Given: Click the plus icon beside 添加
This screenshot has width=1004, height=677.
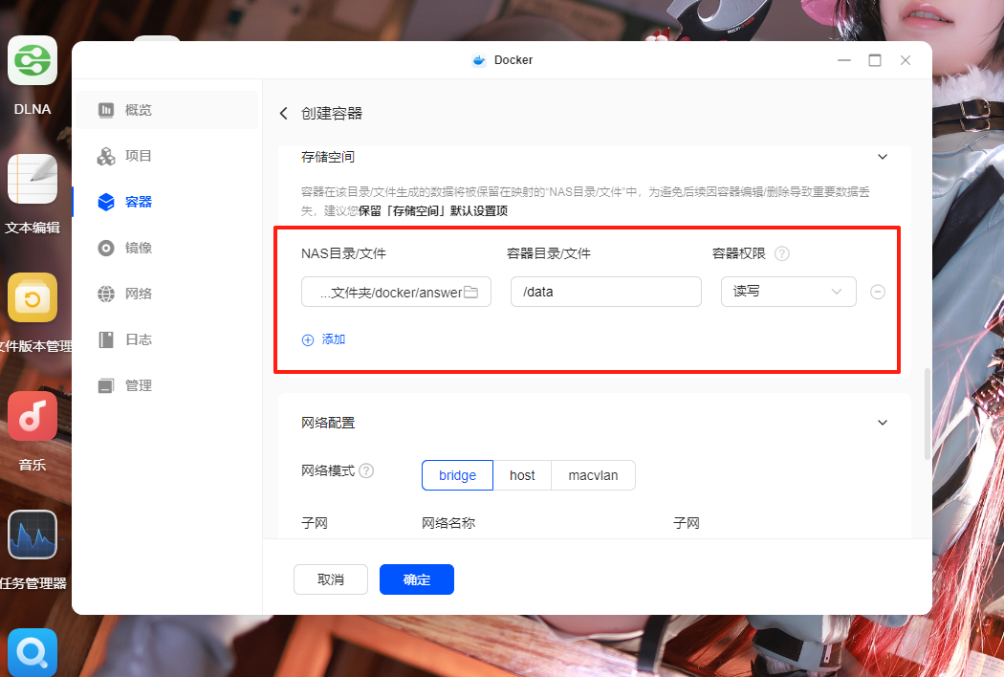Looking at the screenshot, I should (307, 340).
